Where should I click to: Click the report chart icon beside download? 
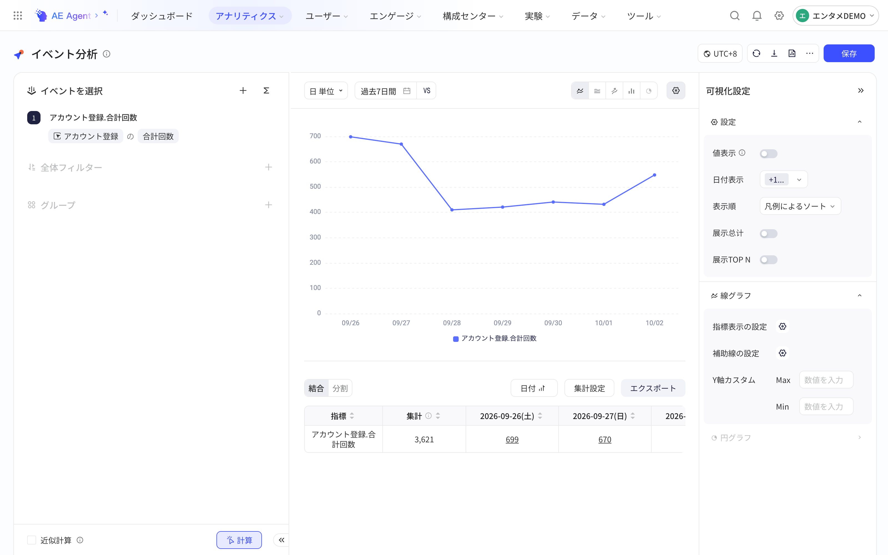tap(792, 54)
